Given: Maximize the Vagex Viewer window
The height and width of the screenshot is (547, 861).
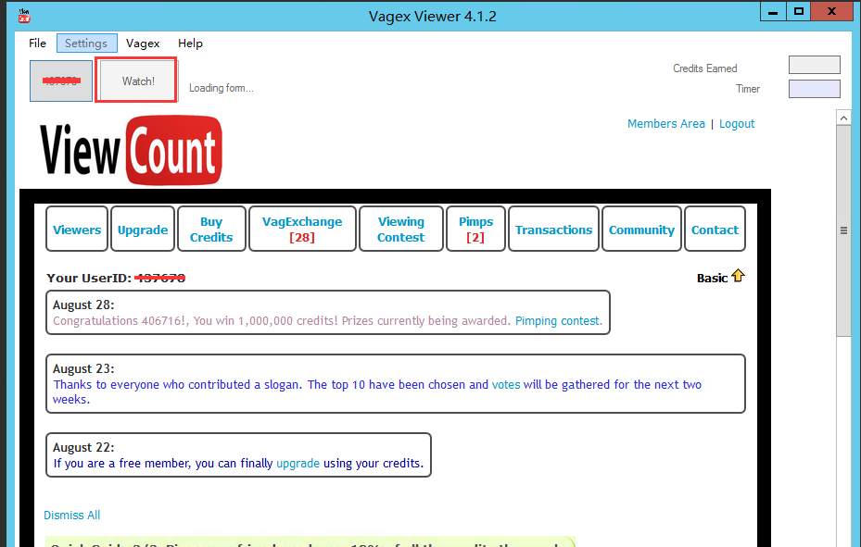Looking at the screenshot, I should (798, 11).
